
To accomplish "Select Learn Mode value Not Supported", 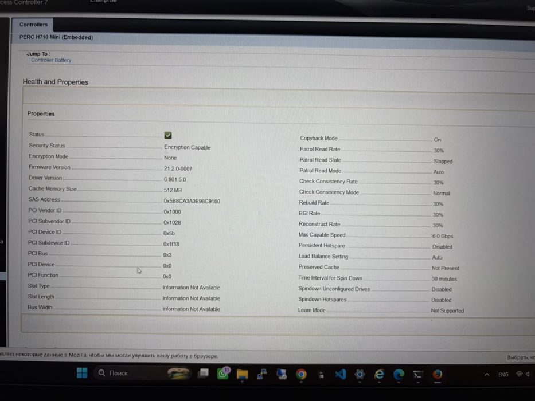I will pos(447,310).
